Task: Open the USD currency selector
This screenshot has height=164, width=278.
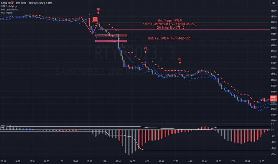Action: (273, 3)
